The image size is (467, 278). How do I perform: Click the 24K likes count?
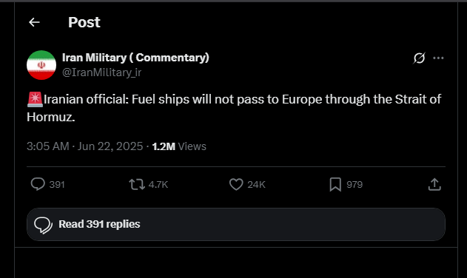pos(256,185)
